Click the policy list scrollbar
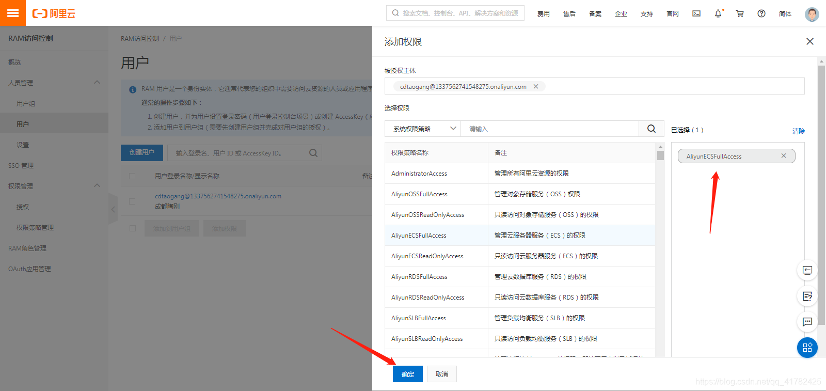 (x=660, y=155)
